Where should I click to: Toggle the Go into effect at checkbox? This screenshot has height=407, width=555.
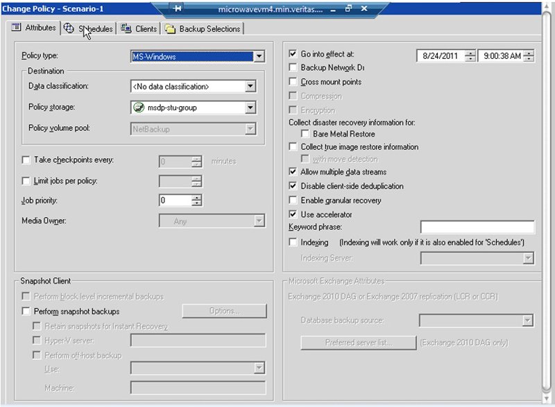click(293, 54)
